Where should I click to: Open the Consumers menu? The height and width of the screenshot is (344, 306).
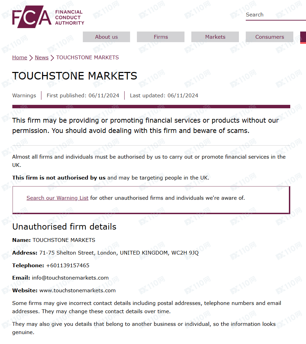(x=270, y=37)
